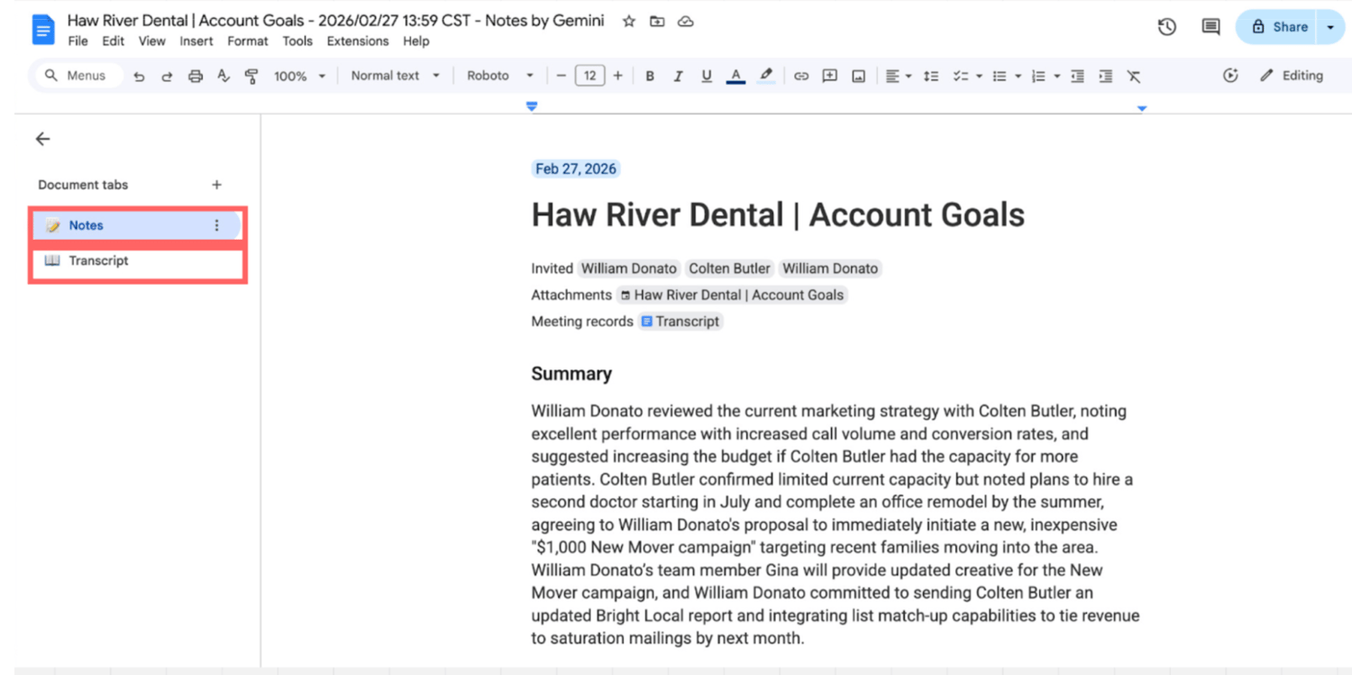Open the comments panel icon

[1210, 27]
